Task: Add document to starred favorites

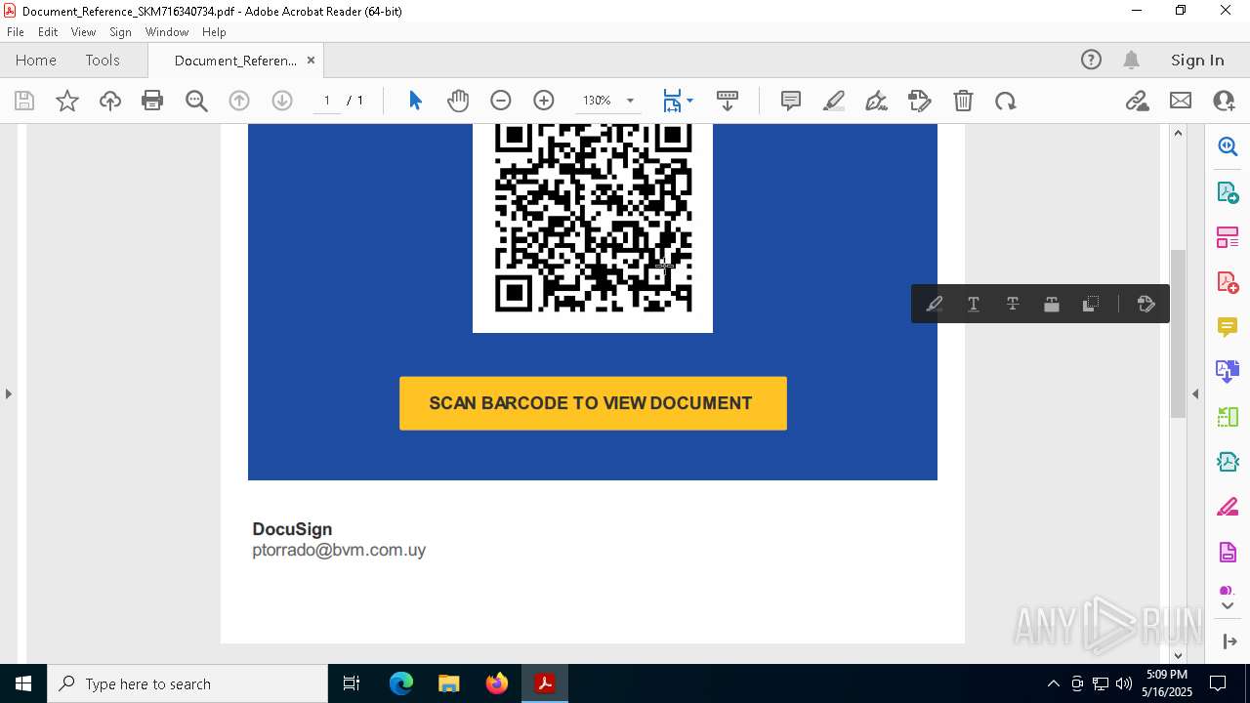Action: 67,101
